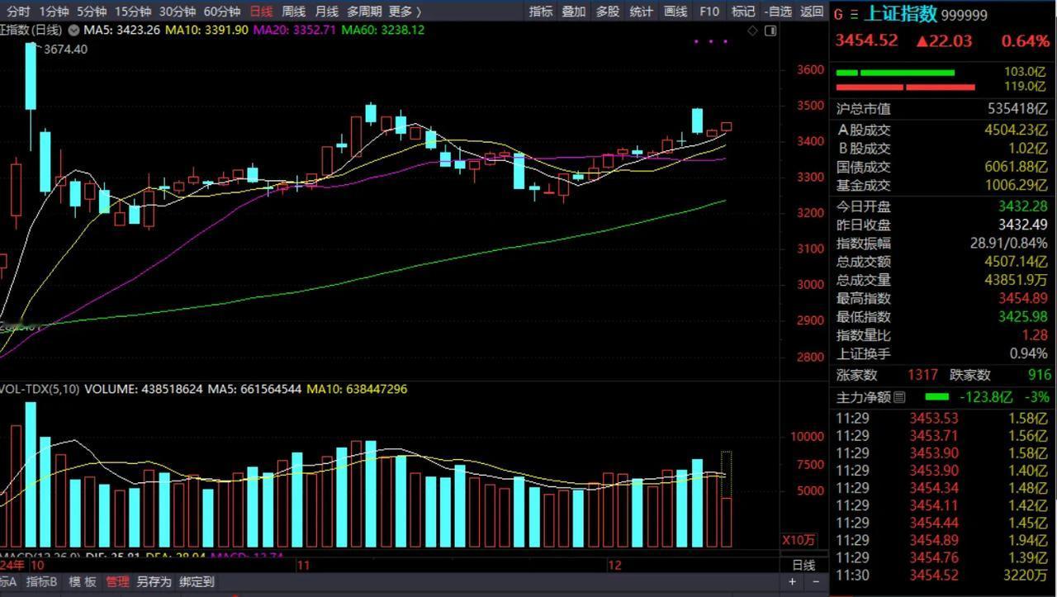This screenshot has height=597, width=1057.
Task: Click the 多股 multi-stock button
Action: pos(608,12)
